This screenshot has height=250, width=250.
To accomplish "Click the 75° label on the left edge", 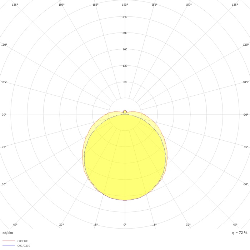I will (x=4, y=147).
